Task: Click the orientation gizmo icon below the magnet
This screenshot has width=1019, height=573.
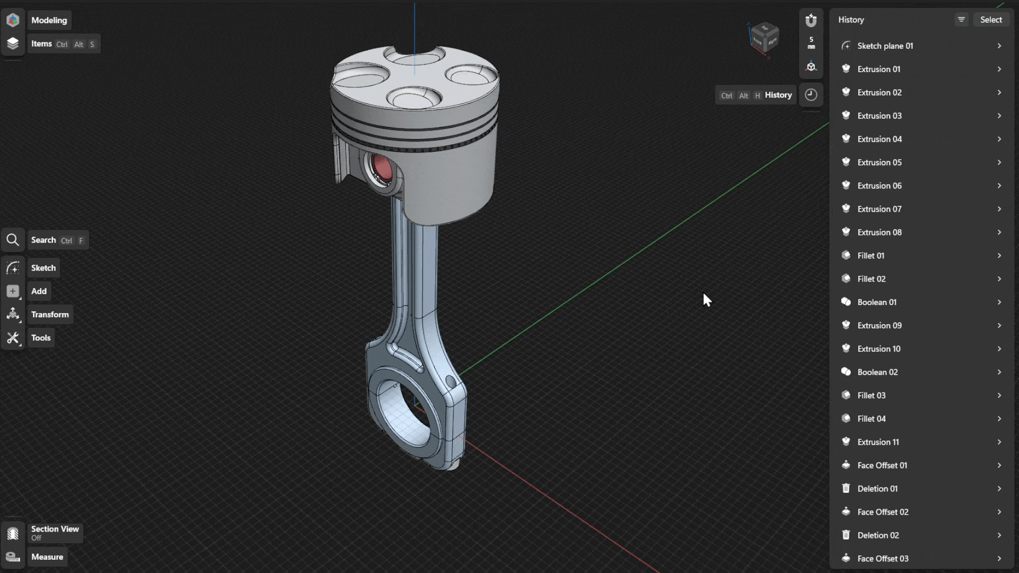Action: [x=811, y=66]
